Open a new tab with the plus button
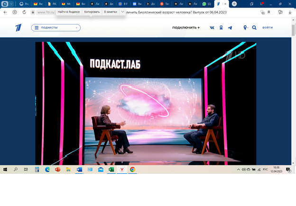This screenshot has height=206, width=296. point(234,4)
